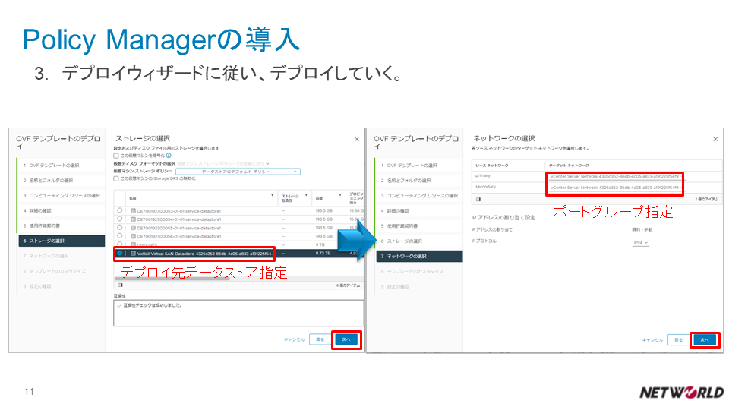Screen dimensions: 729x410
Task: Click 静的 - 手動 IP allocation value
Action: click(642, 229)
